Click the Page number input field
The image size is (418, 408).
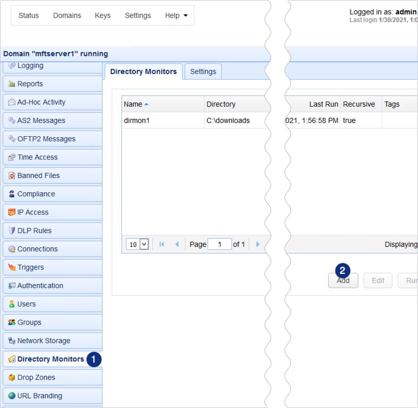coord(220,244)
